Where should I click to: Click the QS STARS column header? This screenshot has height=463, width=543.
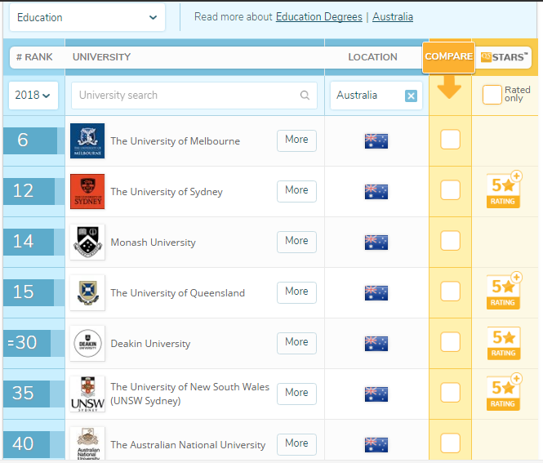[x=505, y=57]
